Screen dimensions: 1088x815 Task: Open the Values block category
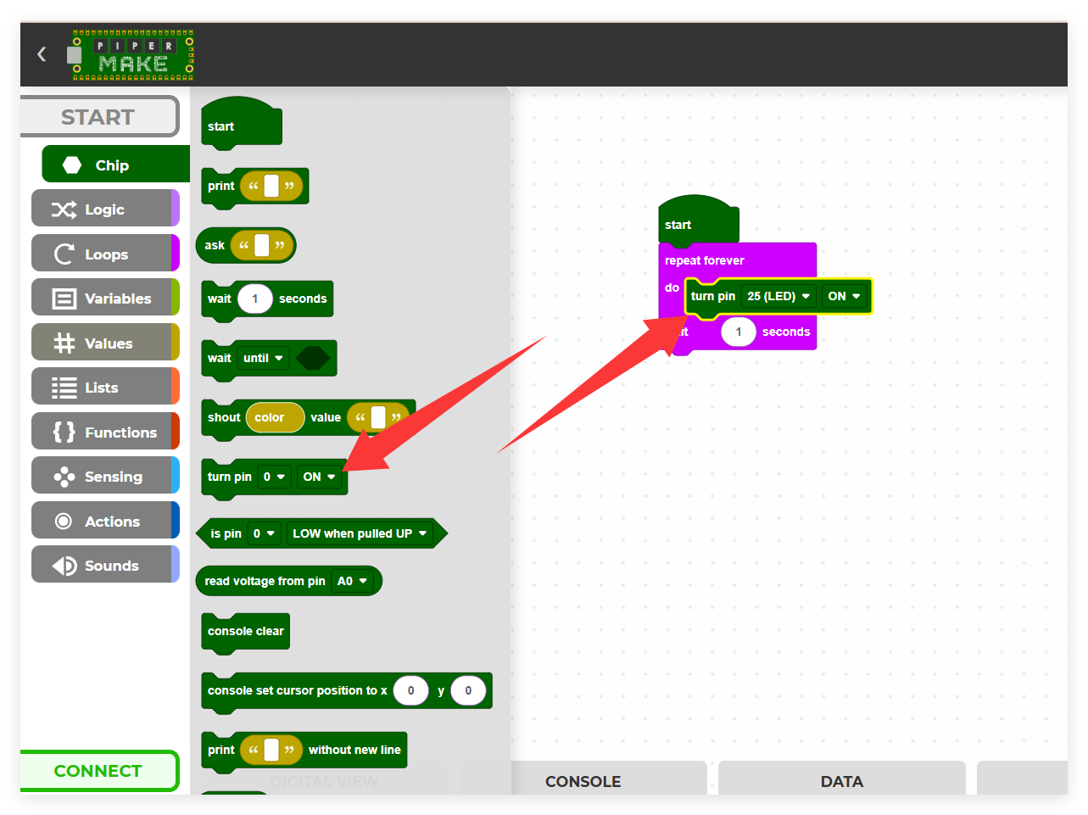coord(105,342)
